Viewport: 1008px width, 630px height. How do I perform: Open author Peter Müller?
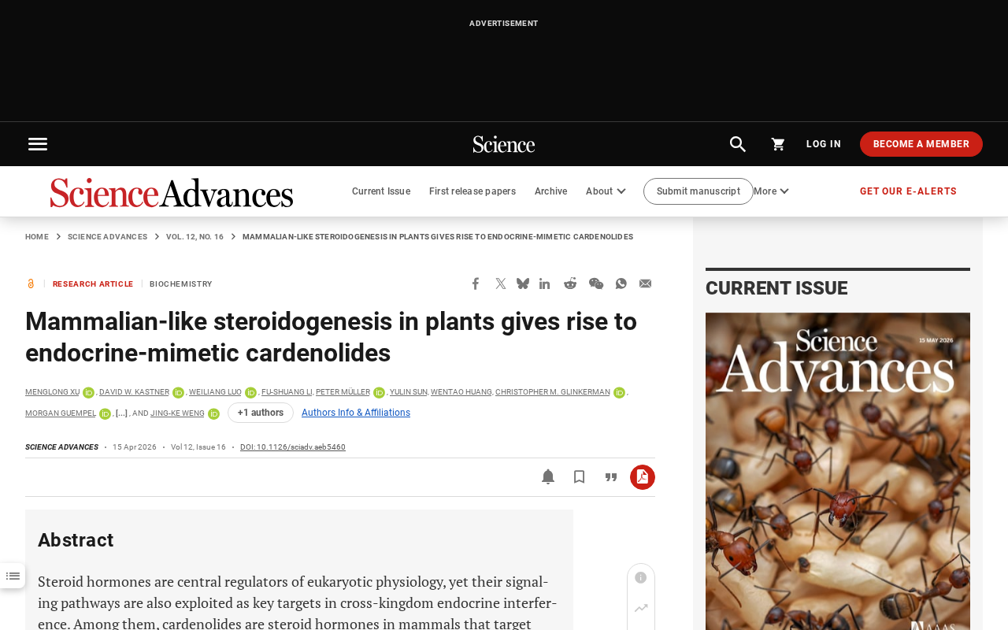(x=343, y=392)
